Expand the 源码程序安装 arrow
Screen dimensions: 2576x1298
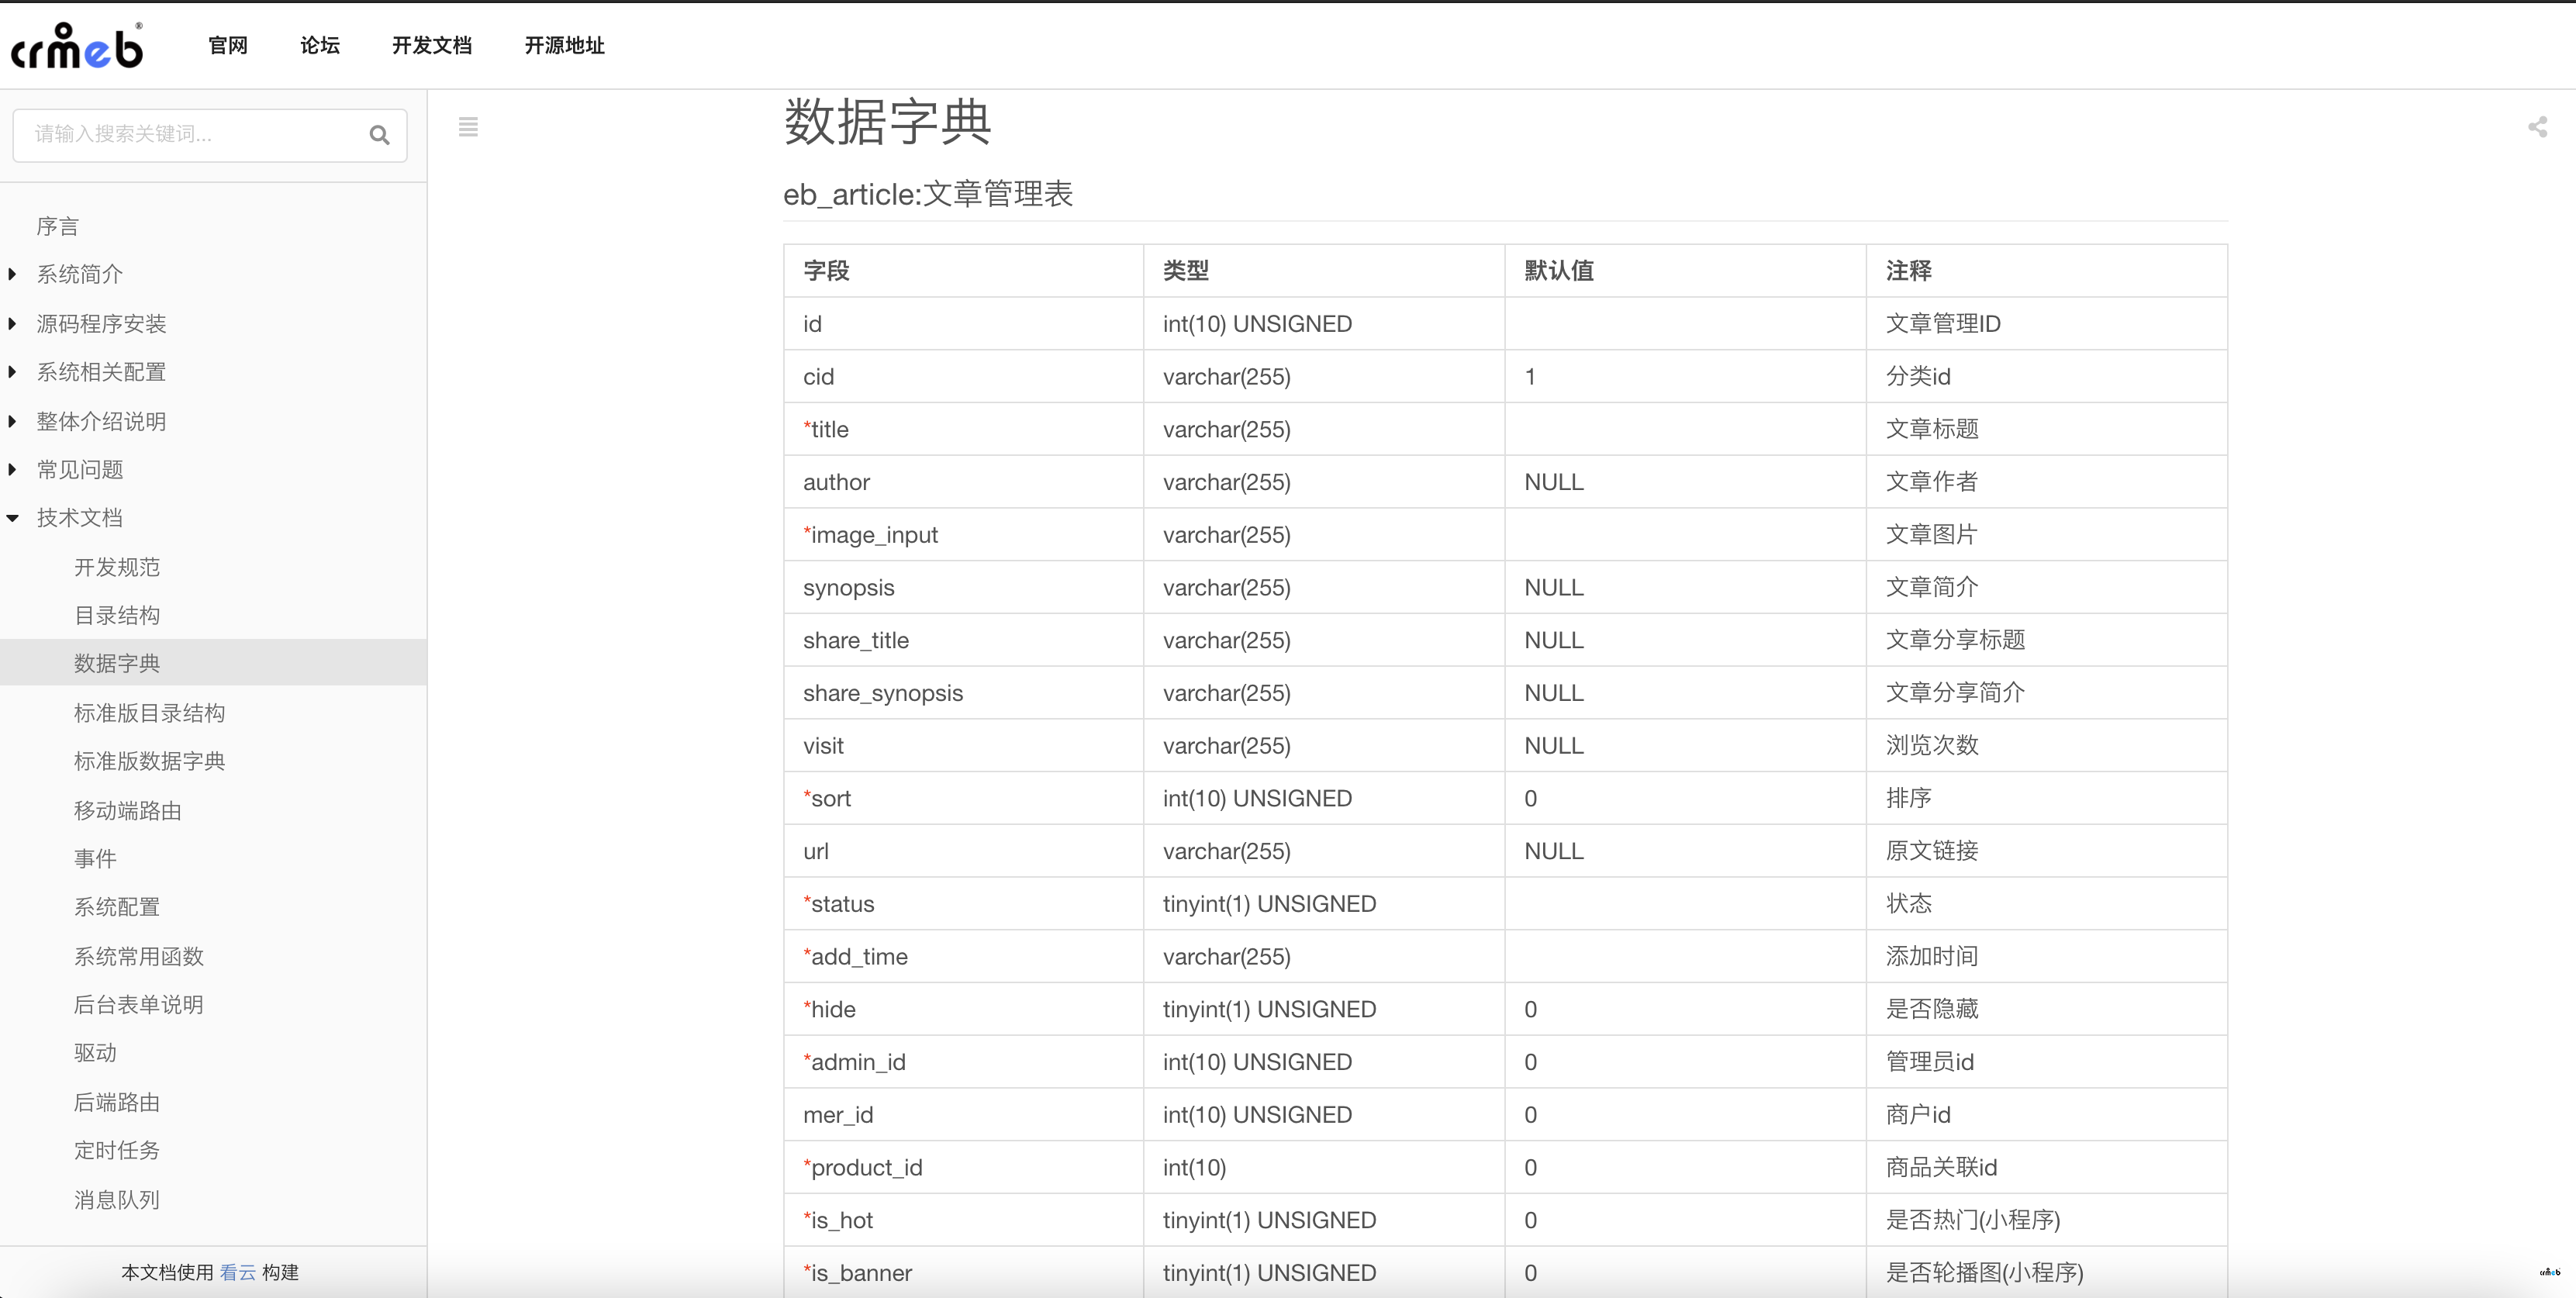[13, 323]
